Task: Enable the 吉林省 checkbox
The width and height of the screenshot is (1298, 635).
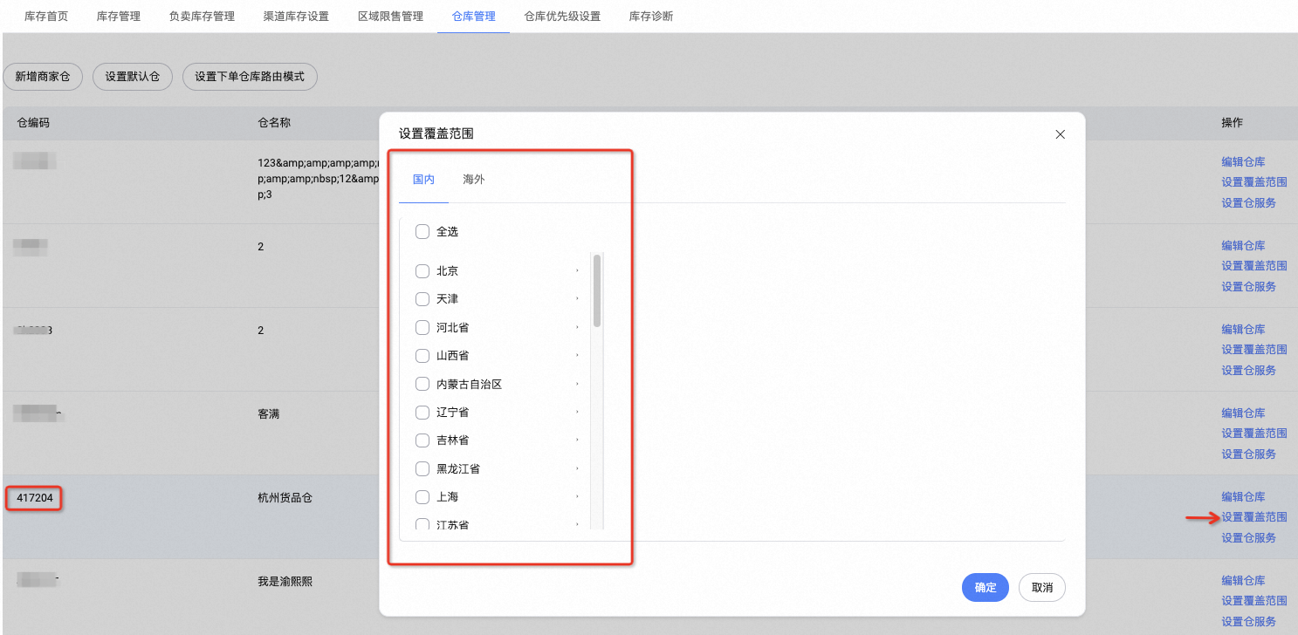Action: (x=422, y=440)
